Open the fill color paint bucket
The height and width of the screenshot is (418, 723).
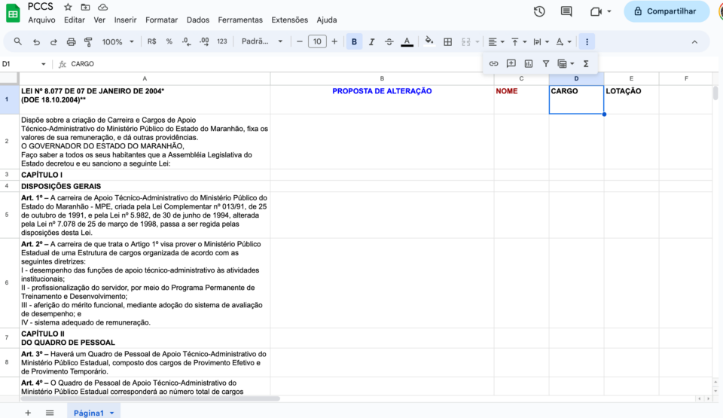[429, 42]
